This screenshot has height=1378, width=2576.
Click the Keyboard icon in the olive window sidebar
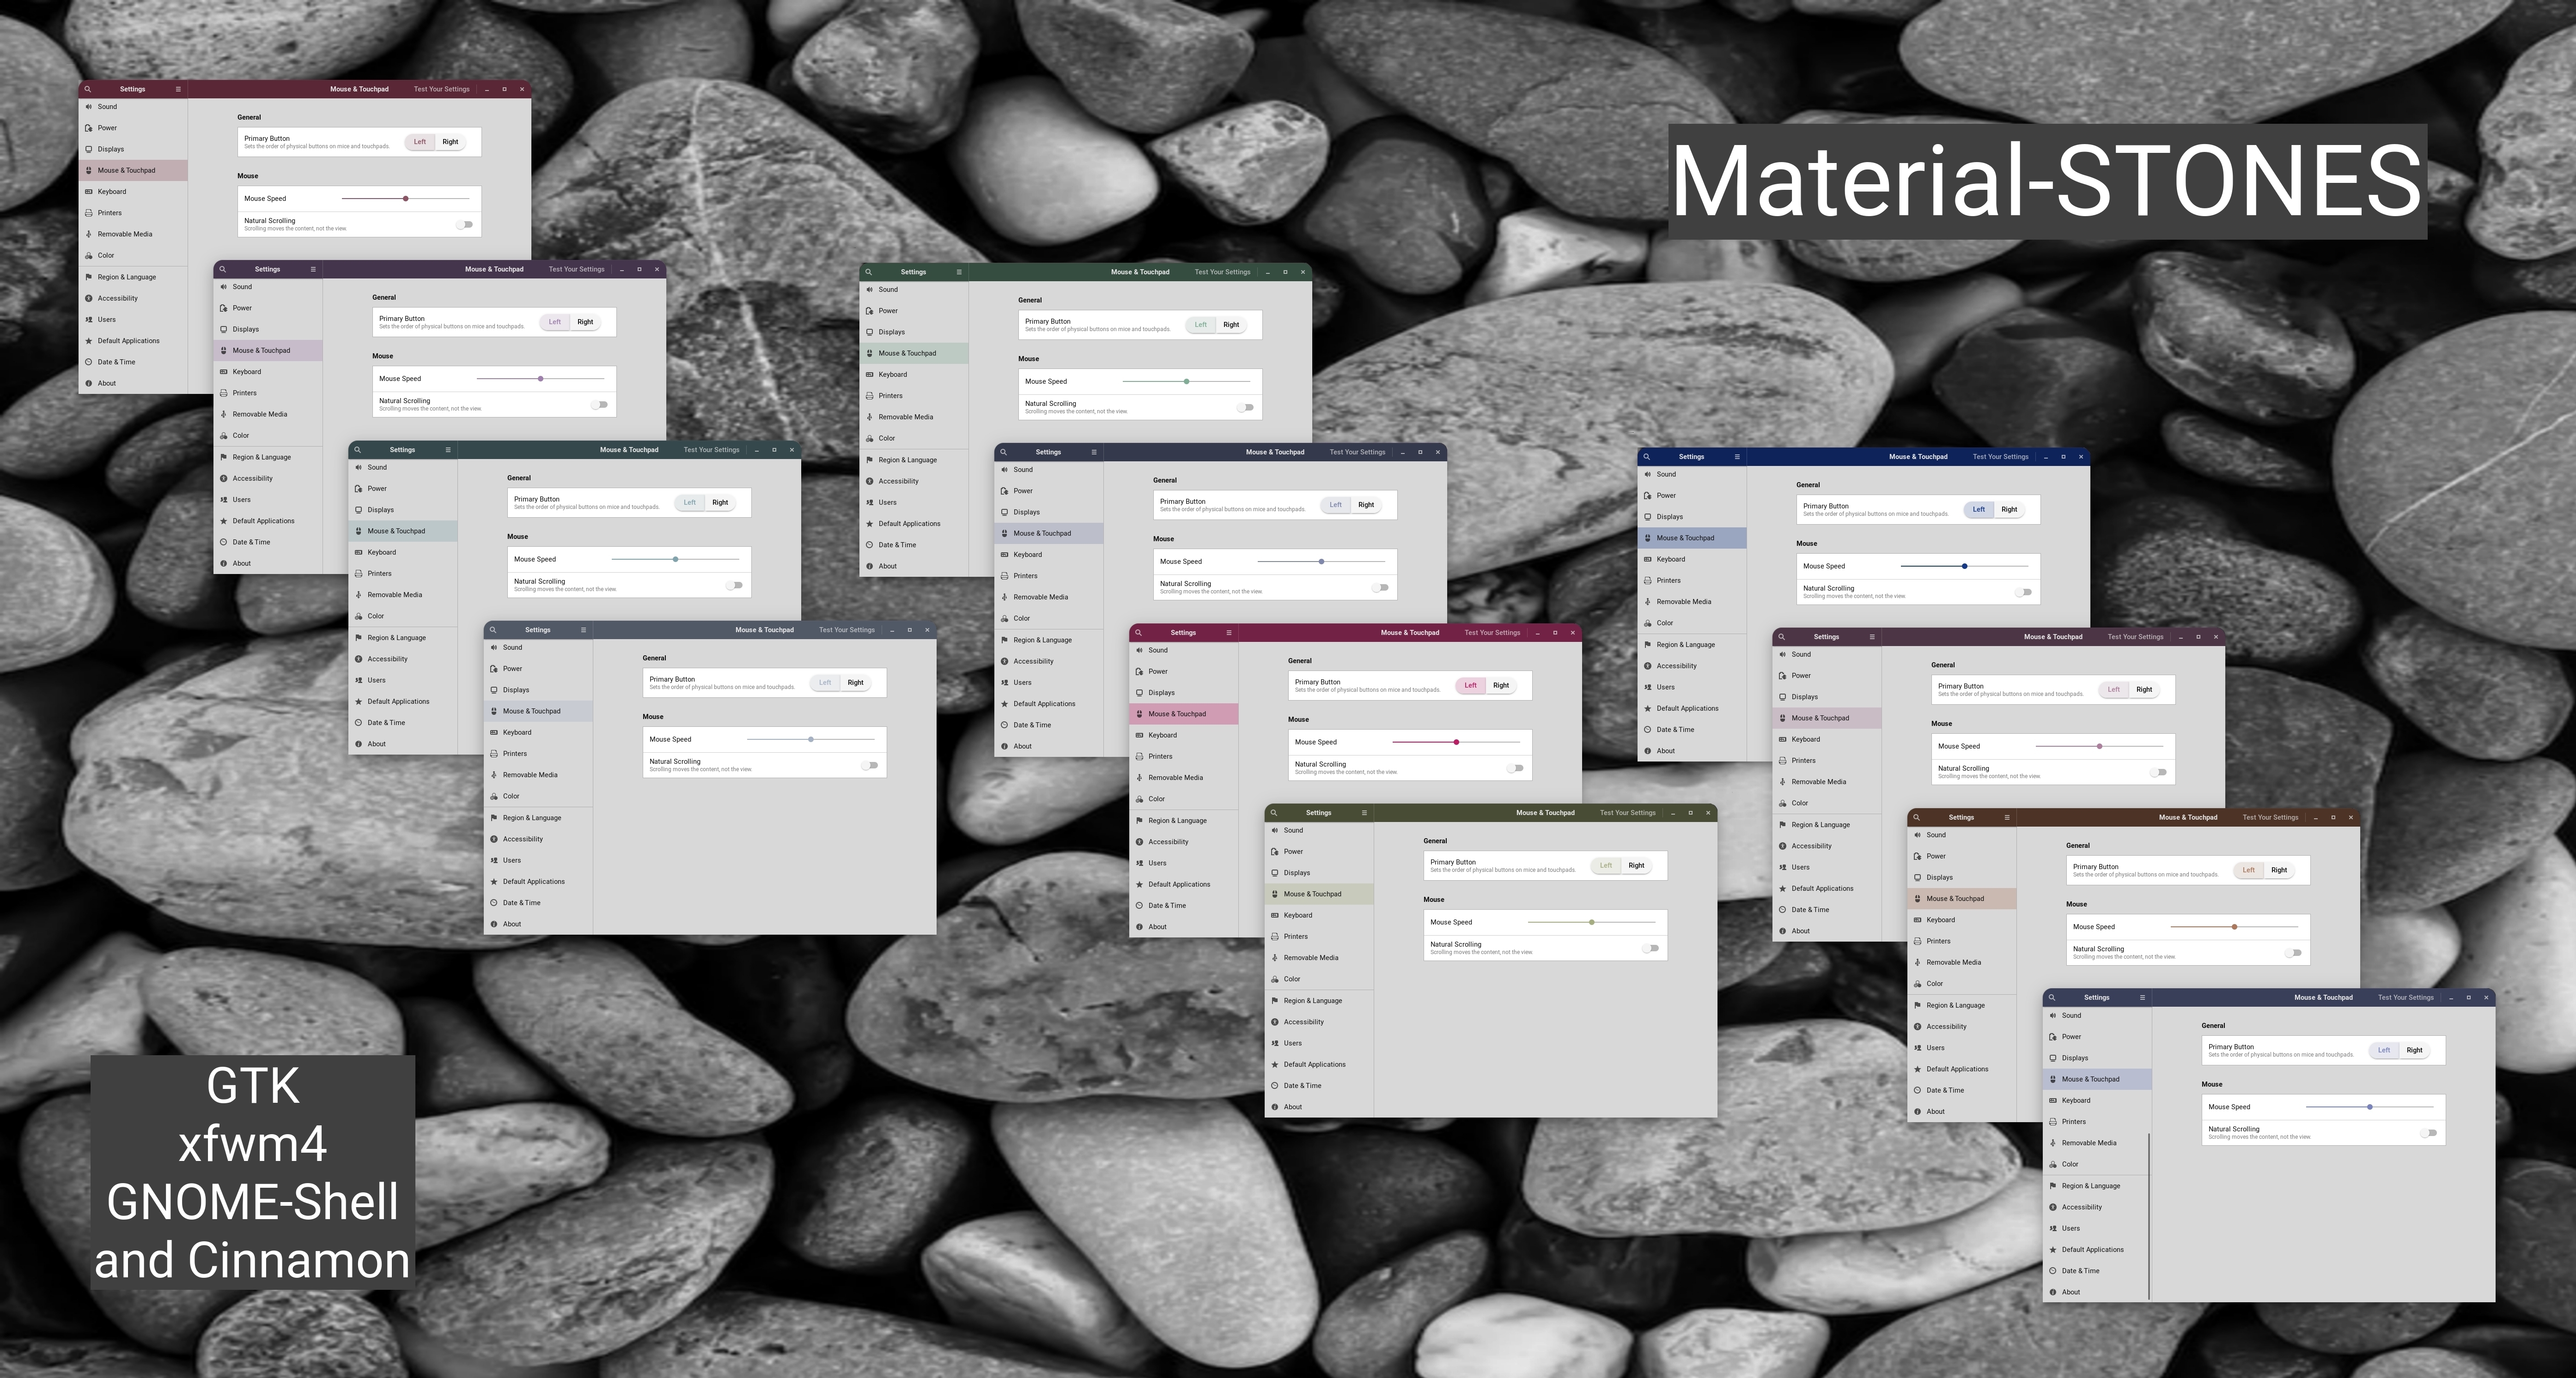[x=1274, y=915]
